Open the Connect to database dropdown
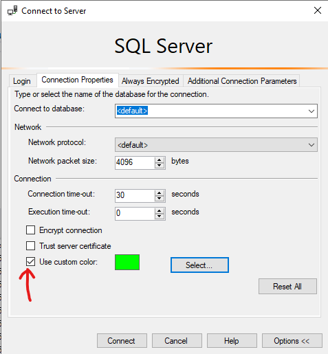The height and width of the screenshot is (354, 328). coord(311,111)
